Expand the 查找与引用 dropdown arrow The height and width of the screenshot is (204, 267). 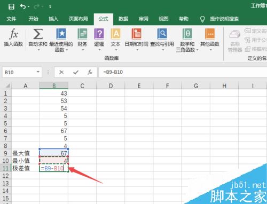(163, 50)
